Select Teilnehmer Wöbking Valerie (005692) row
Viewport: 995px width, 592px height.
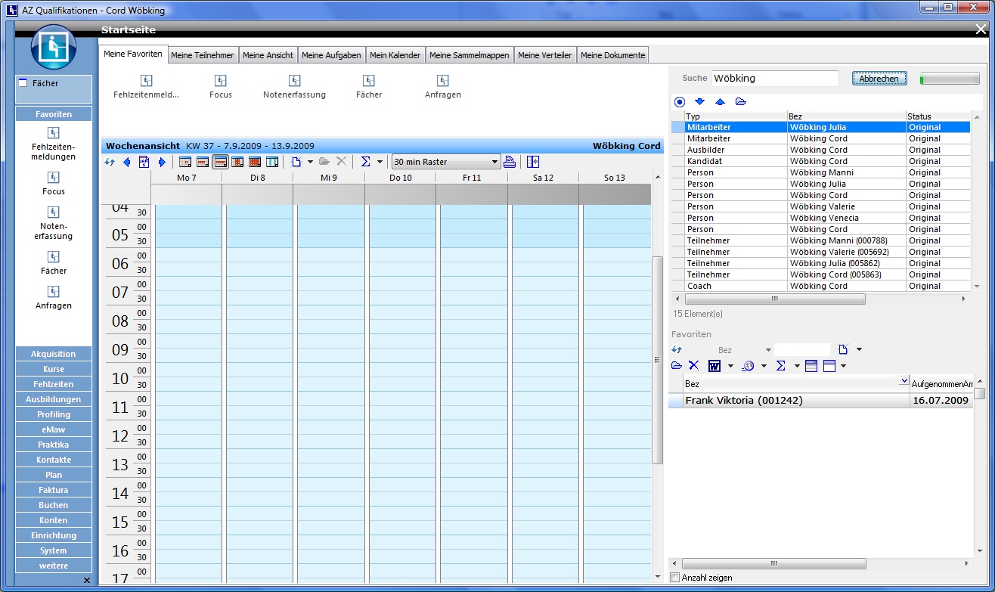click(820, 252)
